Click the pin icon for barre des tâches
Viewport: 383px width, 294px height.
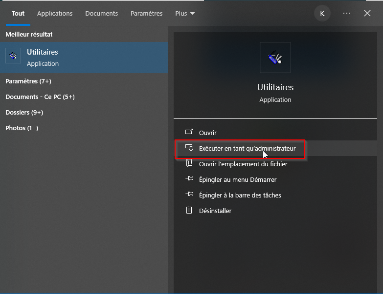pyautogui.click(x=189, y=194)
